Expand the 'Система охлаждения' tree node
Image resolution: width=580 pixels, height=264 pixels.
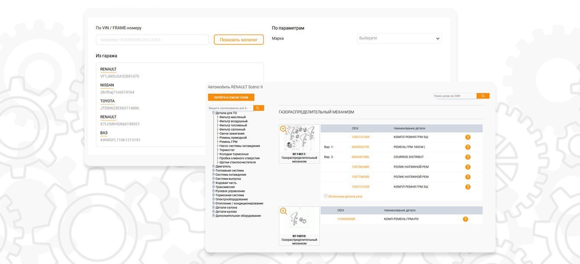click(x=214, y=175)
